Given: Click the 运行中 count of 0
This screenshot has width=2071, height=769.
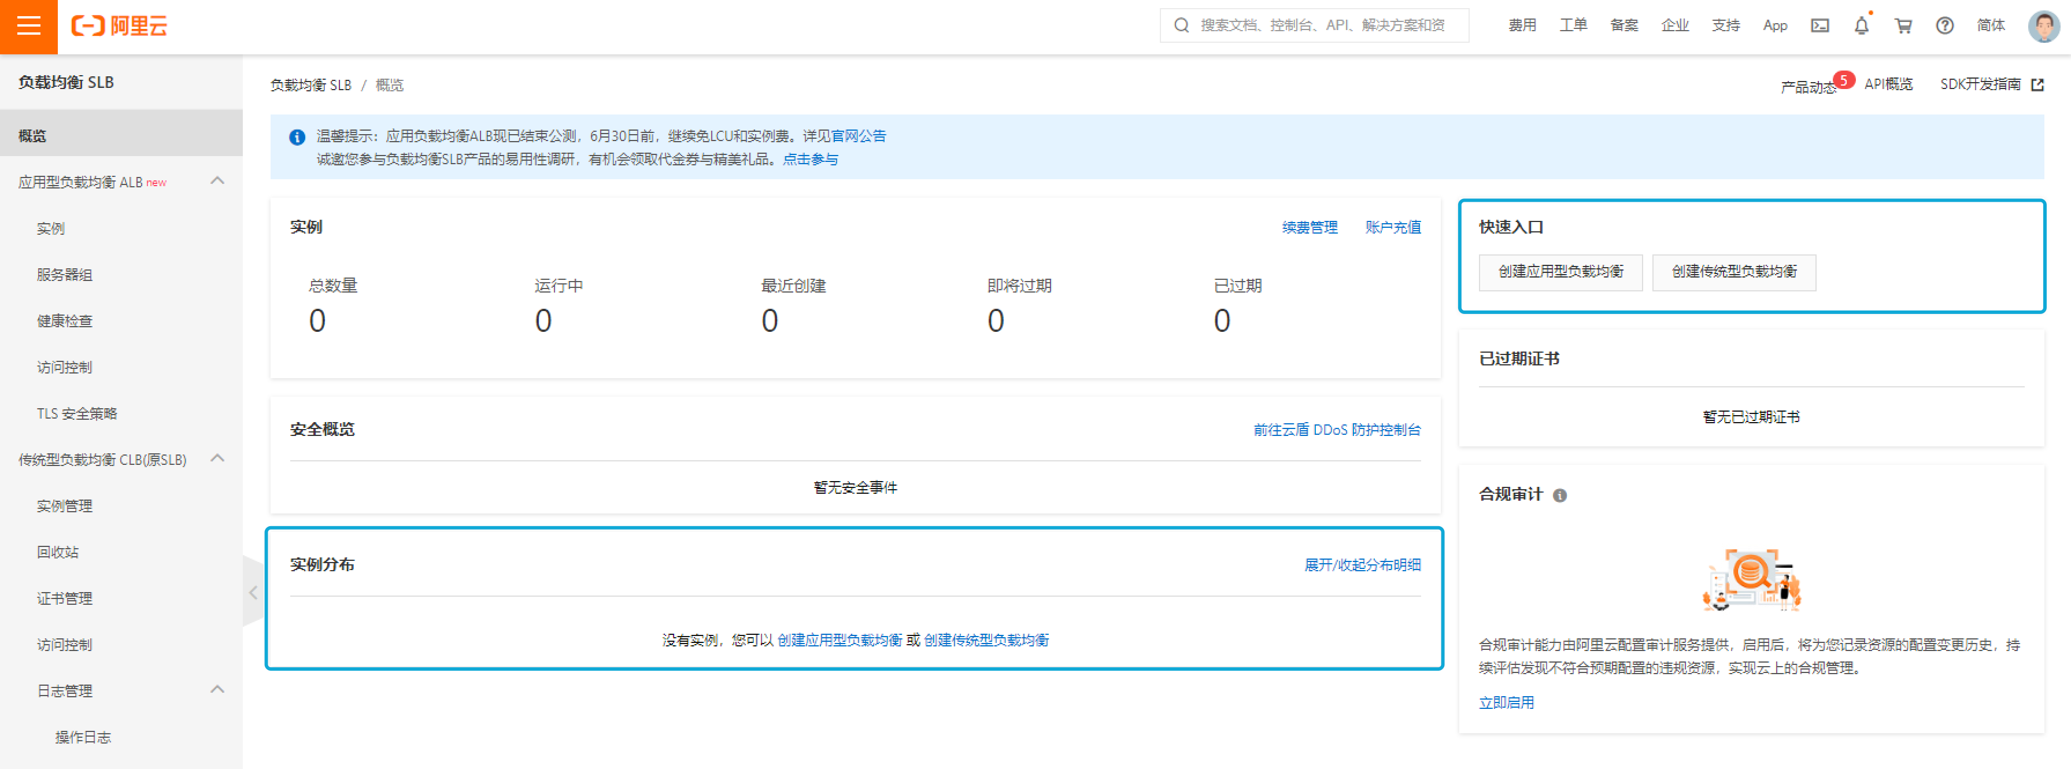Looking at the screenshot, I should (543, 321).
